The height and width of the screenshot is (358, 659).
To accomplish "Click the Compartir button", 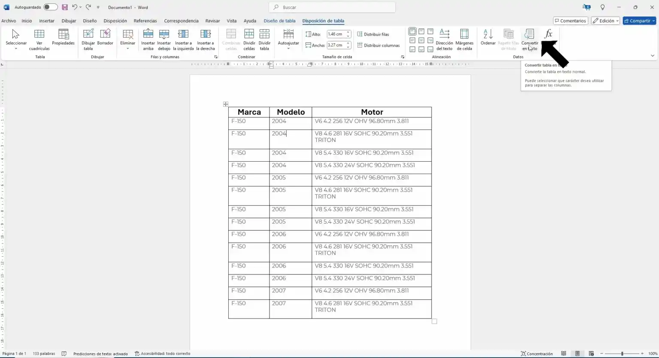I will (639, 21).
